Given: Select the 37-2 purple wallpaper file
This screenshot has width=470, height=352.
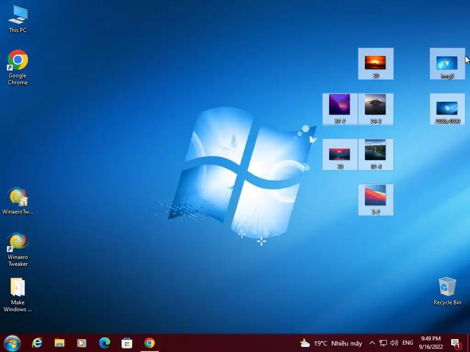Looking at the screenshot, I should (340, 109).
